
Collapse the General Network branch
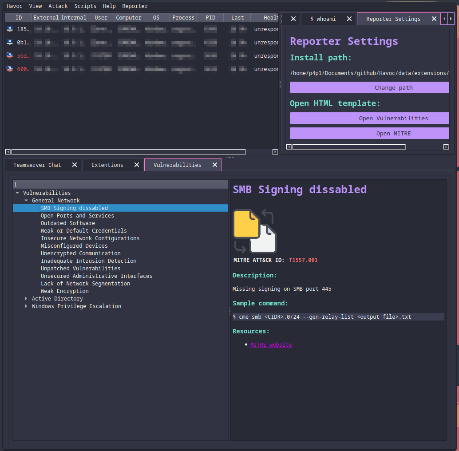[x=26, y=201]
